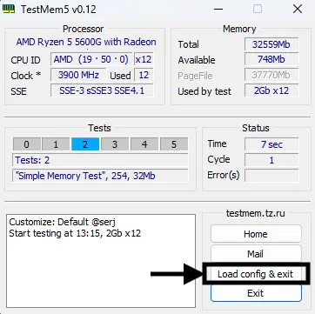The height and width of the screenshot is (314, 315).
Task: Close the TestMem5 window
Action: pos(298,9)
